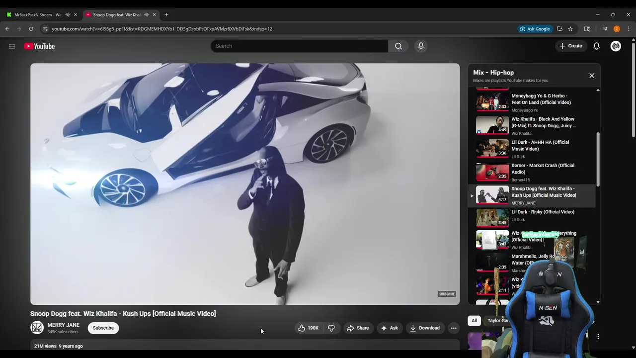Open the MERRY JANE channel avatar

(x=37, y=328)
